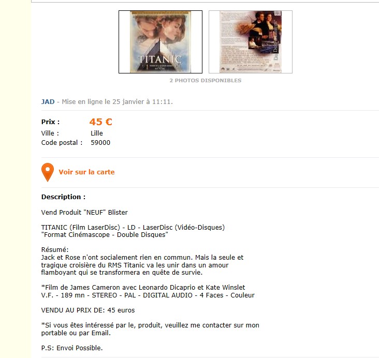This screenshot has width=379, height=358.
Task: Open seller JAD's profile link
Action: click(48, 102)
